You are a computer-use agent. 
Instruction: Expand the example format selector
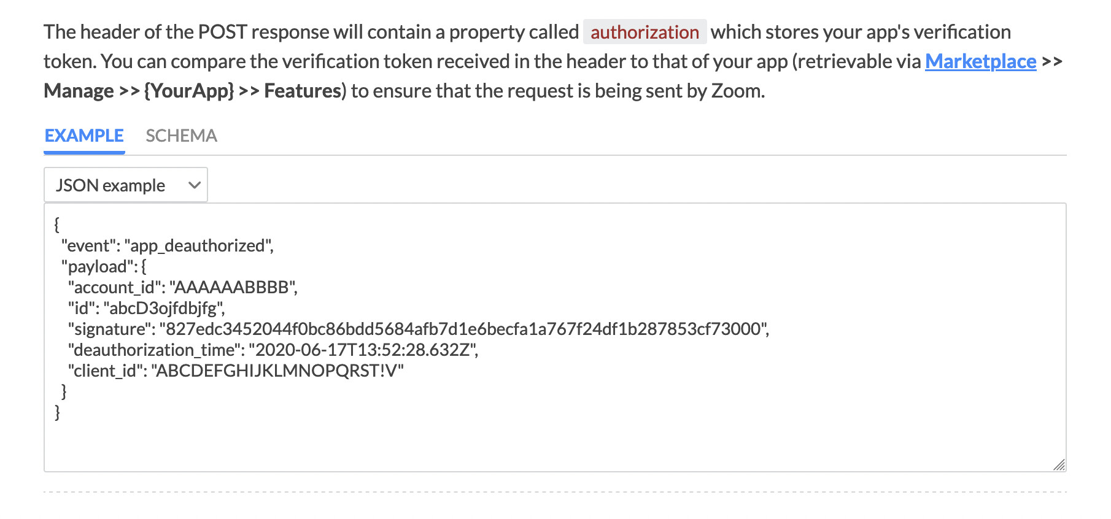pos(125,185)
